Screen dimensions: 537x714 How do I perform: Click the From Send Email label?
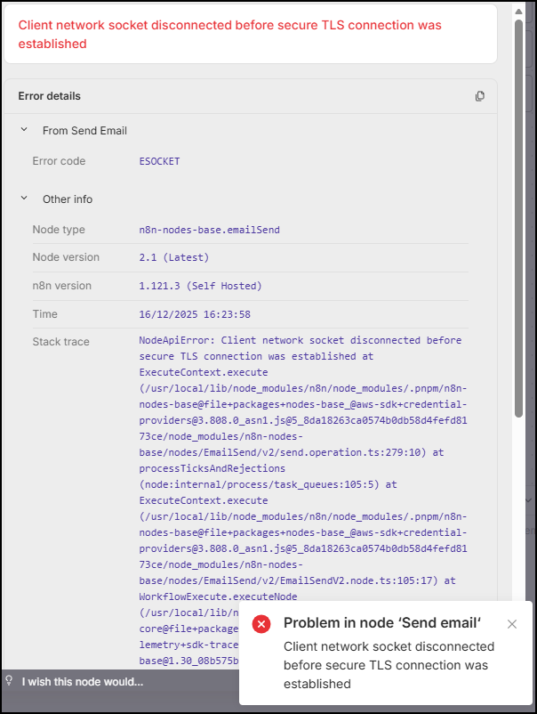tap(84, 131)
